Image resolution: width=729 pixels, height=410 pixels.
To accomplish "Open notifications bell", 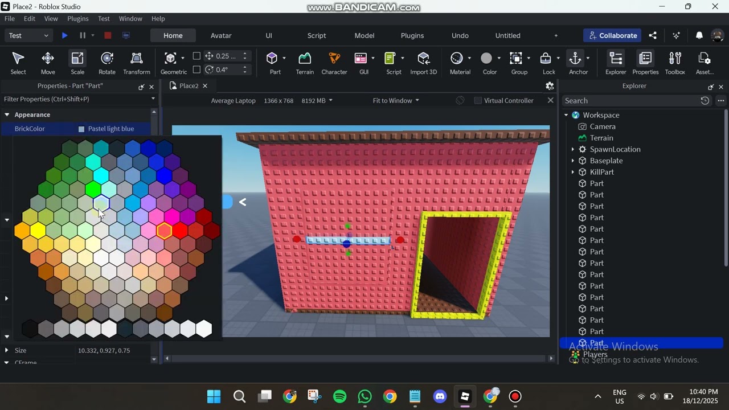I will (x=699, y=35).
